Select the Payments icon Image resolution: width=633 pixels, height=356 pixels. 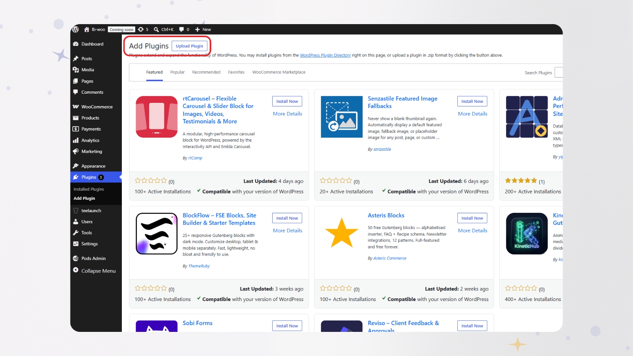coord(76,129)
